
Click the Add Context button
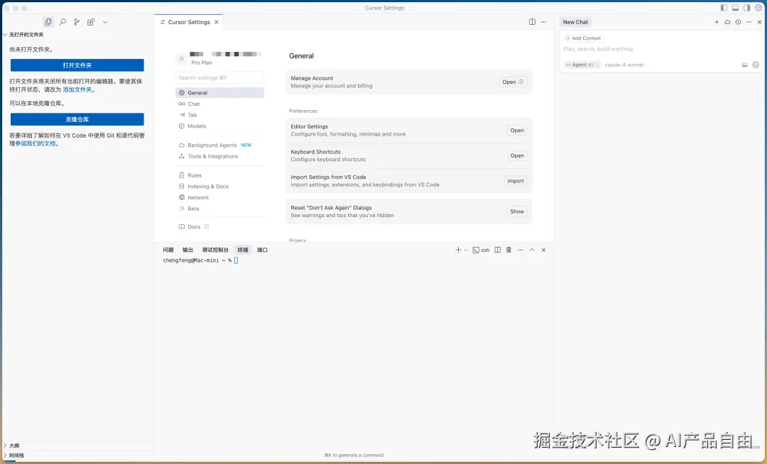[x=583, y=38]
